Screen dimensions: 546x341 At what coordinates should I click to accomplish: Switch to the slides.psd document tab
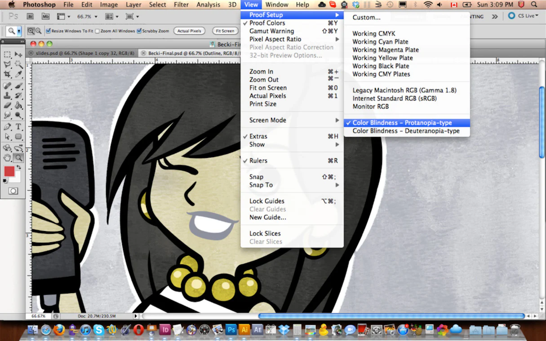tap(81, 53)
